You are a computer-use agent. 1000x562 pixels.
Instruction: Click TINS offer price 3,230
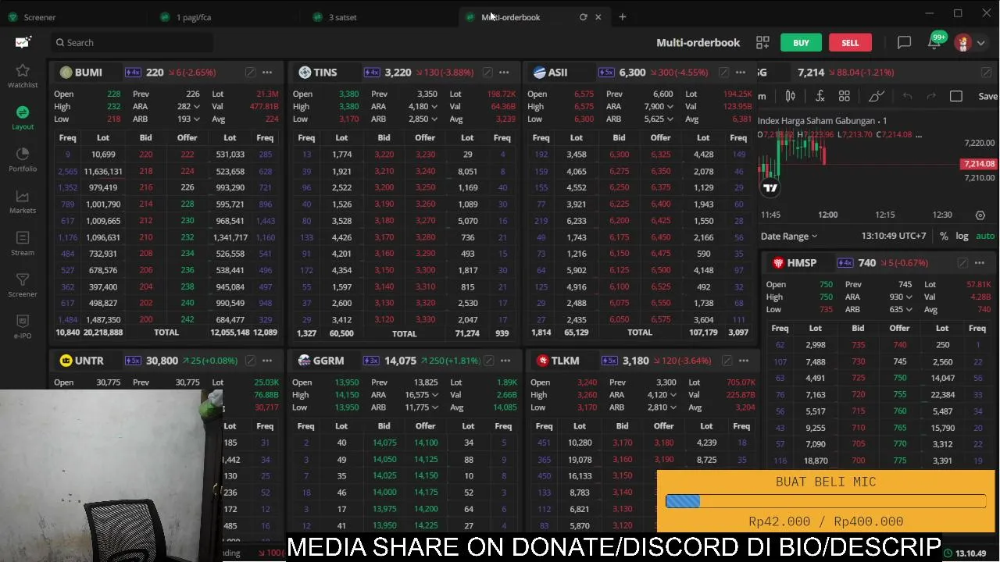click(425, 155)
